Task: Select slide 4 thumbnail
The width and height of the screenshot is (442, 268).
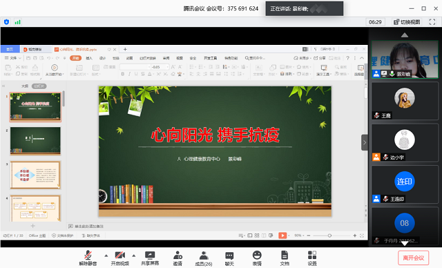Action: click(35, 208)
